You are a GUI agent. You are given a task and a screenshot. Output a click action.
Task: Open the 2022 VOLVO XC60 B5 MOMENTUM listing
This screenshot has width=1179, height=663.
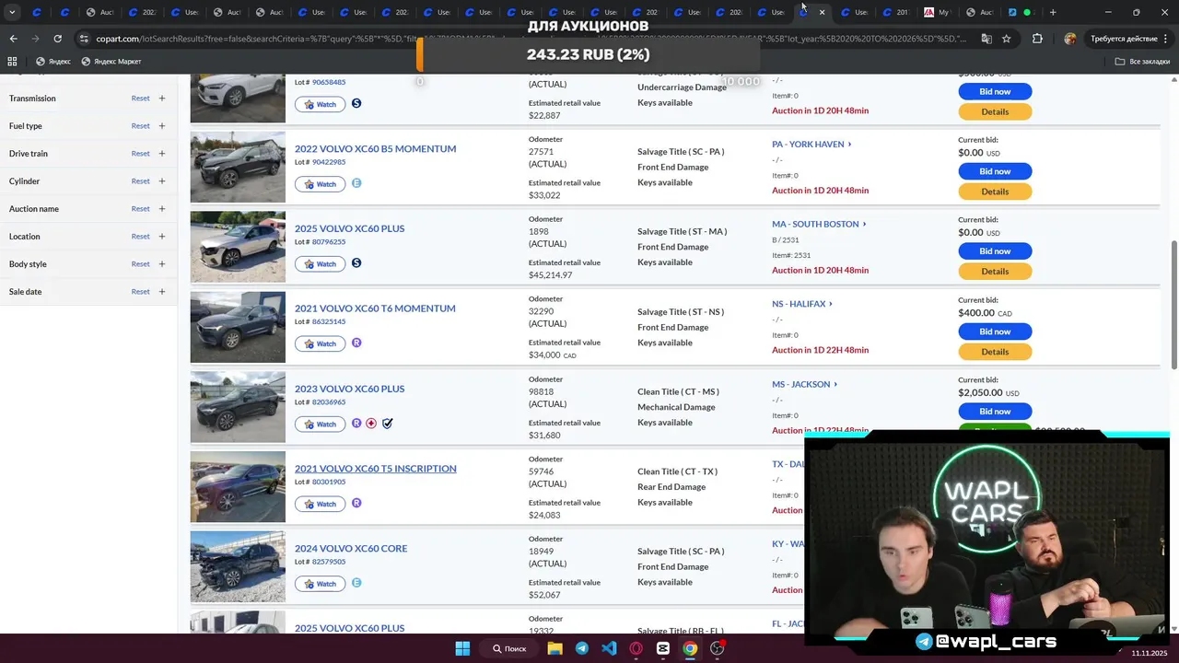375,148
